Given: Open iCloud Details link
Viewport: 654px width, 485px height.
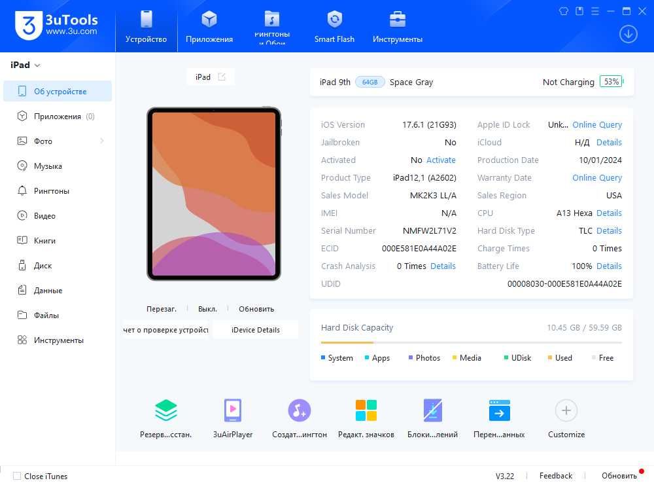Looking at the screenshot, I should tap(609, 142).
